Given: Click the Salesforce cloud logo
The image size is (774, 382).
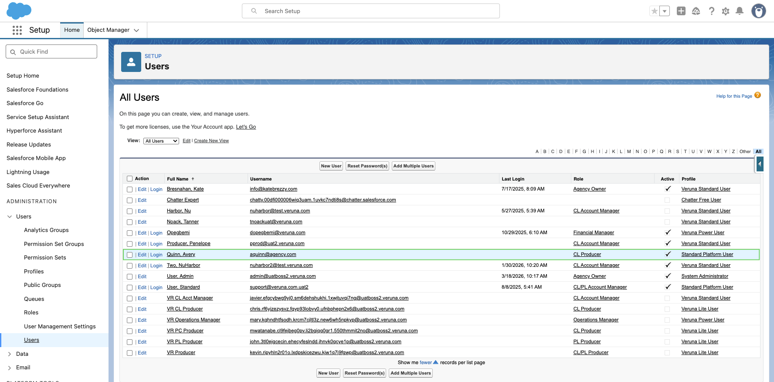Looking at the screenshot, I should click(x=19, y=11).
